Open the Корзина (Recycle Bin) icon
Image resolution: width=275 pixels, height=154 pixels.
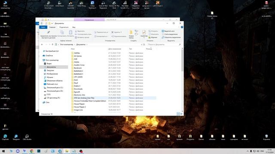(266, 137)
